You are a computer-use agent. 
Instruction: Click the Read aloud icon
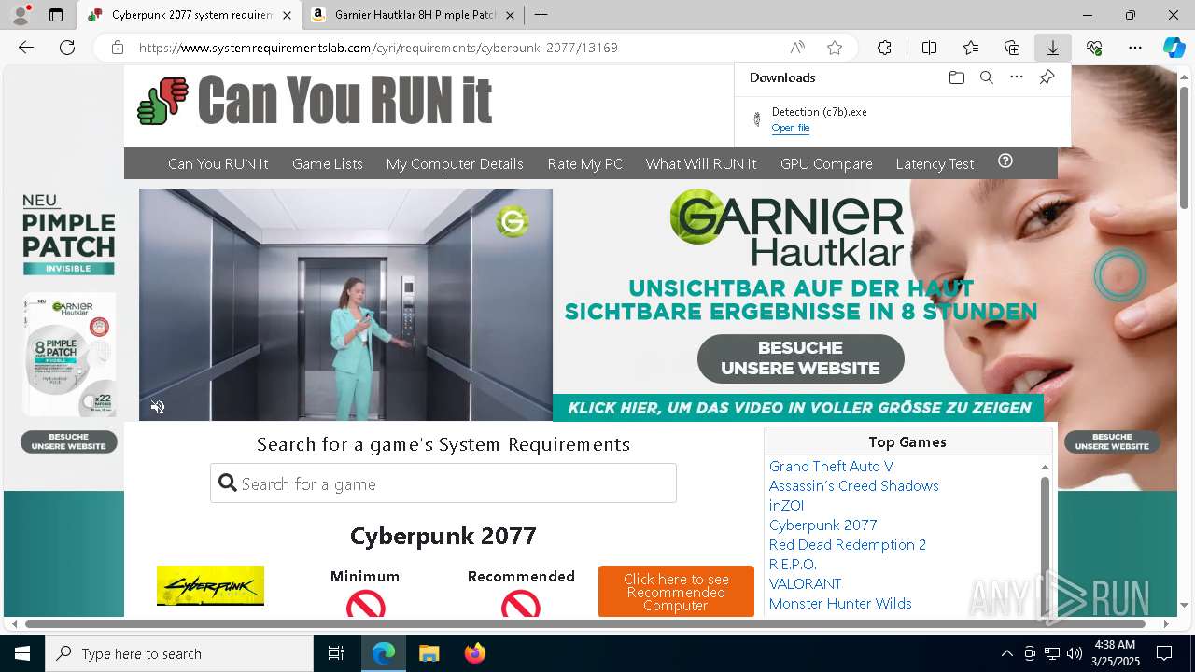pos(797,48)
